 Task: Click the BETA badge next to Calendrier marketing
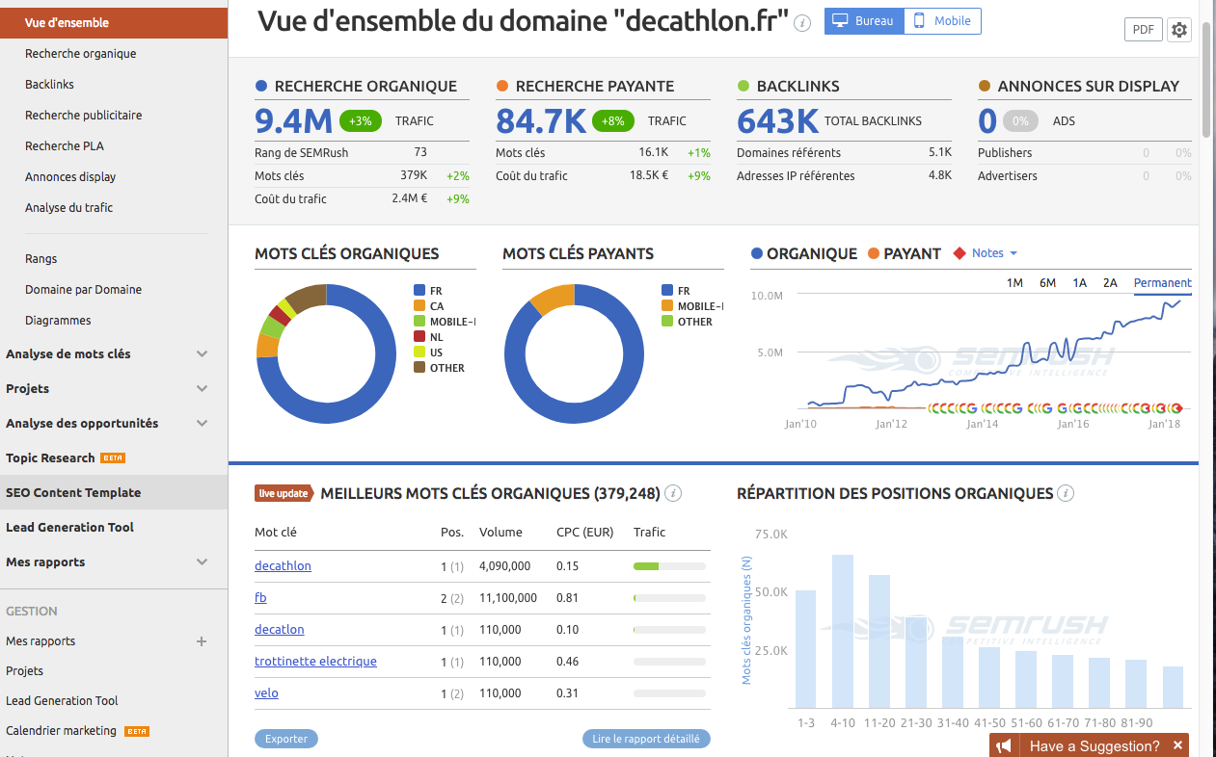point(137,731)
